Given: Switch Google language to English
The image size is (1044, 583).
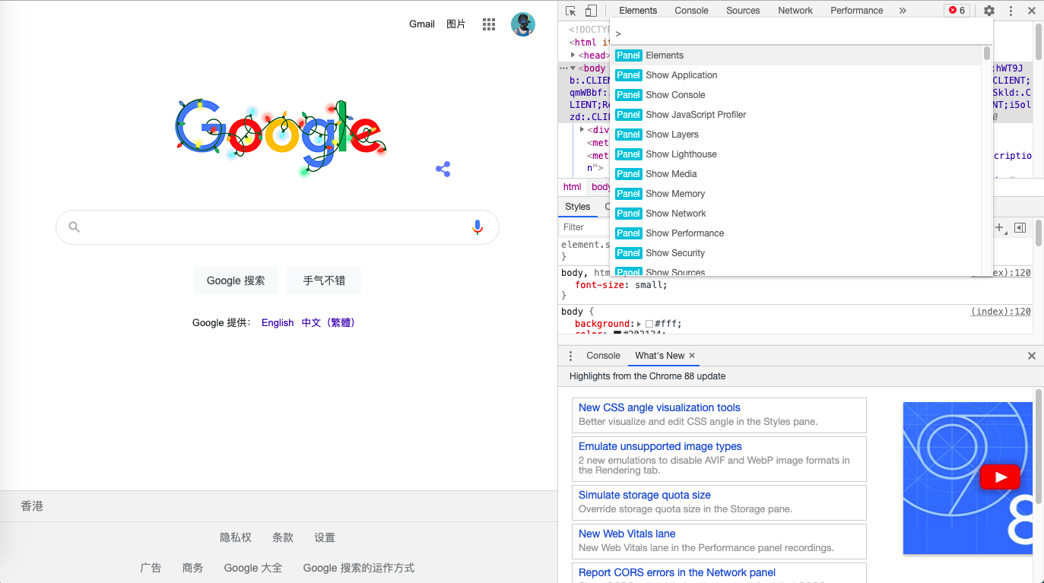Looking at the screenshot, I should [x=278, y=323].
